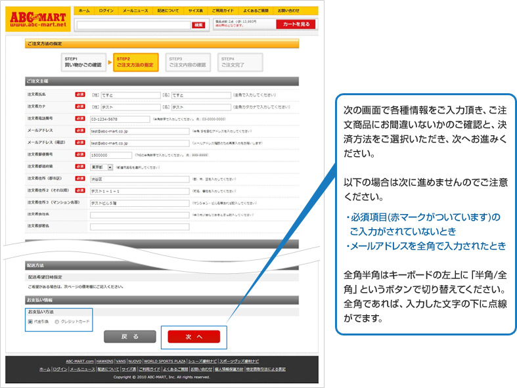Click the 配送について link in the footer
Viewport: 517px width, 388px height.
pyautogui.click(x=108, y=369)
